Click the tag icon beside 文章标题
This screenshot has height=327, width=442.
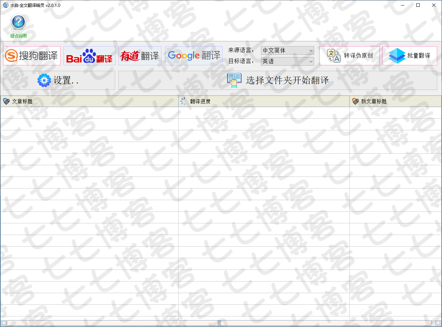coord(6,101)
